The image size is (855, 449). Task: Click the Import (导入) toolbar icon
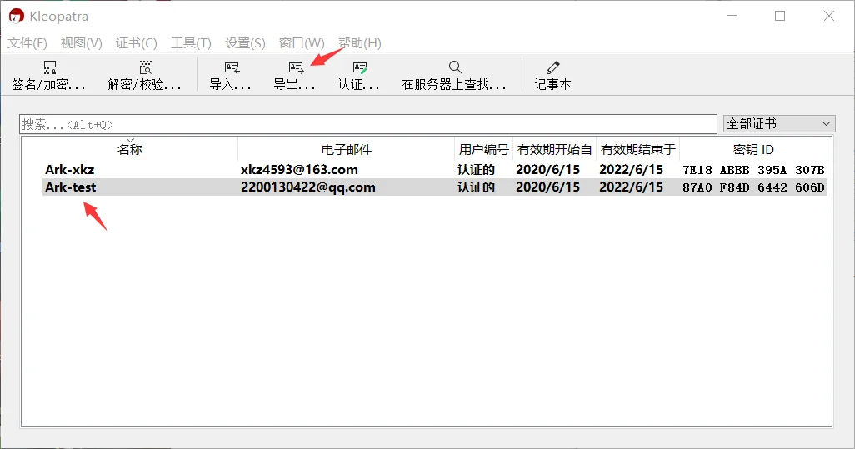point(232,67)
